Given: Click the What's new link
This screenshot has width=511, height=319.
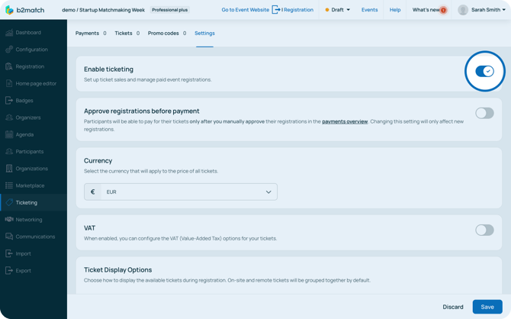Looking at the screenshot, I should [426, 10].
